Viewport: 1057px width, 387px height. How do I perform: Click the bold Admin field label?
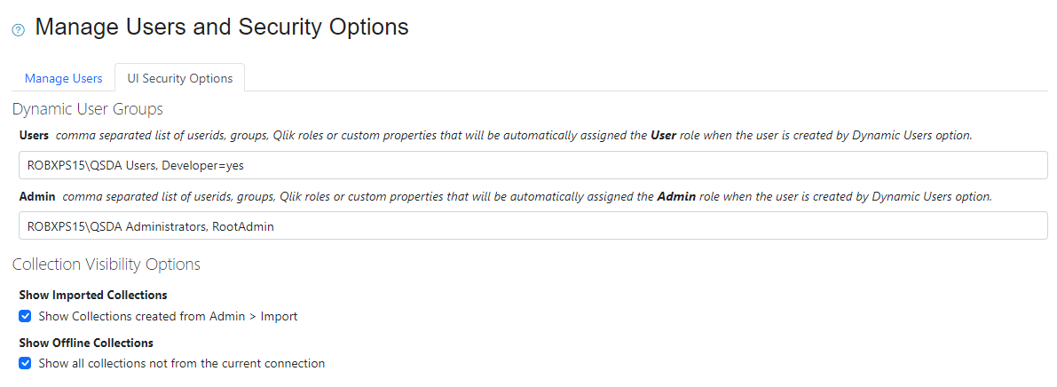(36, 196)
